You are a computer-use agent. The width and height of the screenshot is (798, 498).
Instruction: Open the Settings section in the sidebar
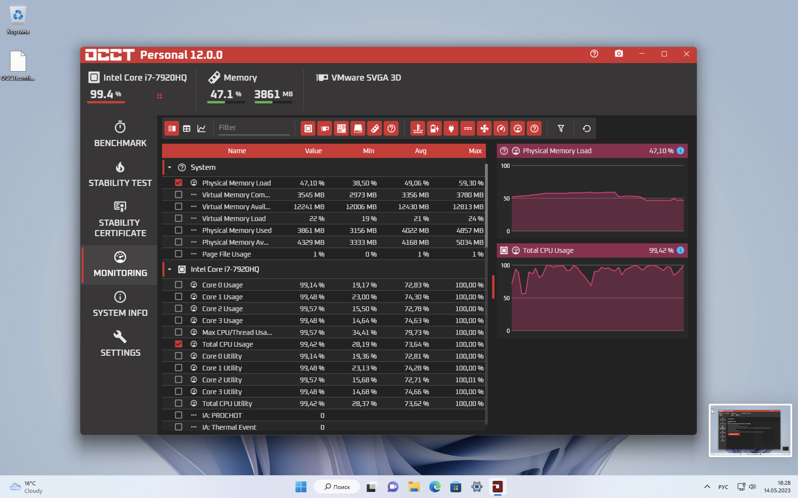coord(120,344)
